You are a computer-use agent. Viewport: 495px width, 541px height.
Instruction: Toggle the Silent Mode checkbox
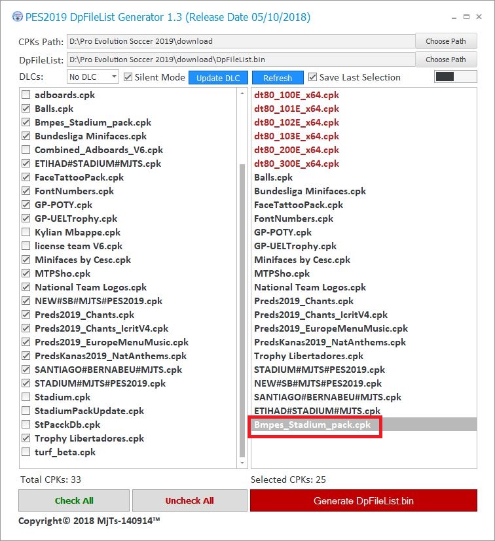point(128,77)
